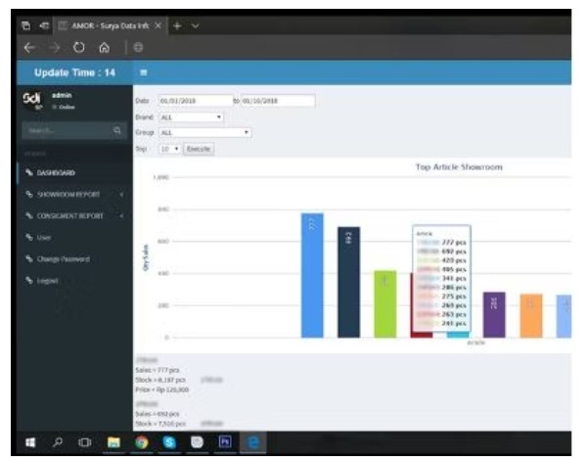Click the Update Time : 14 header

[74, 72]
